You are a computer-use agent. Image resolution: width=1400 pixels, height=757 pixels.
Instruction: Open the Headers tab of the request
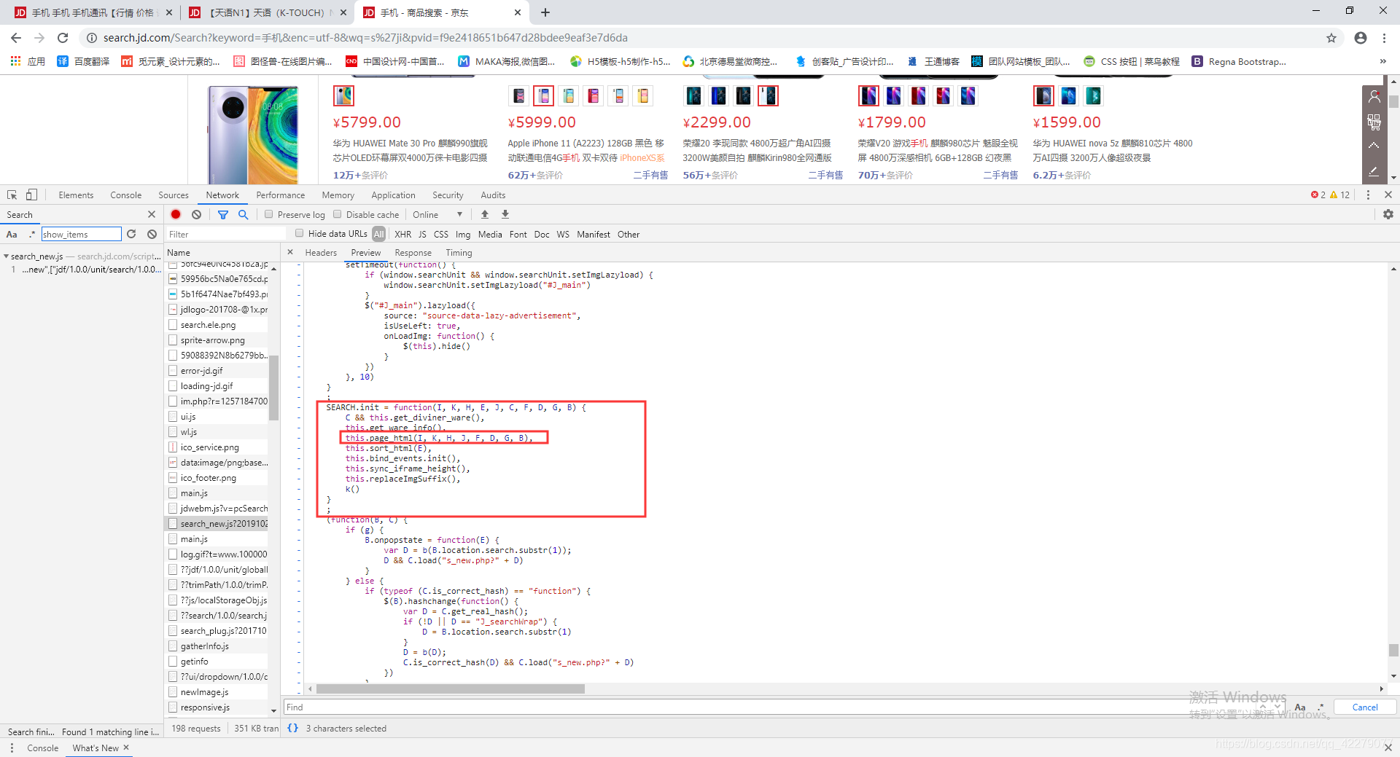pyautogui.click(x=321, y=253)
